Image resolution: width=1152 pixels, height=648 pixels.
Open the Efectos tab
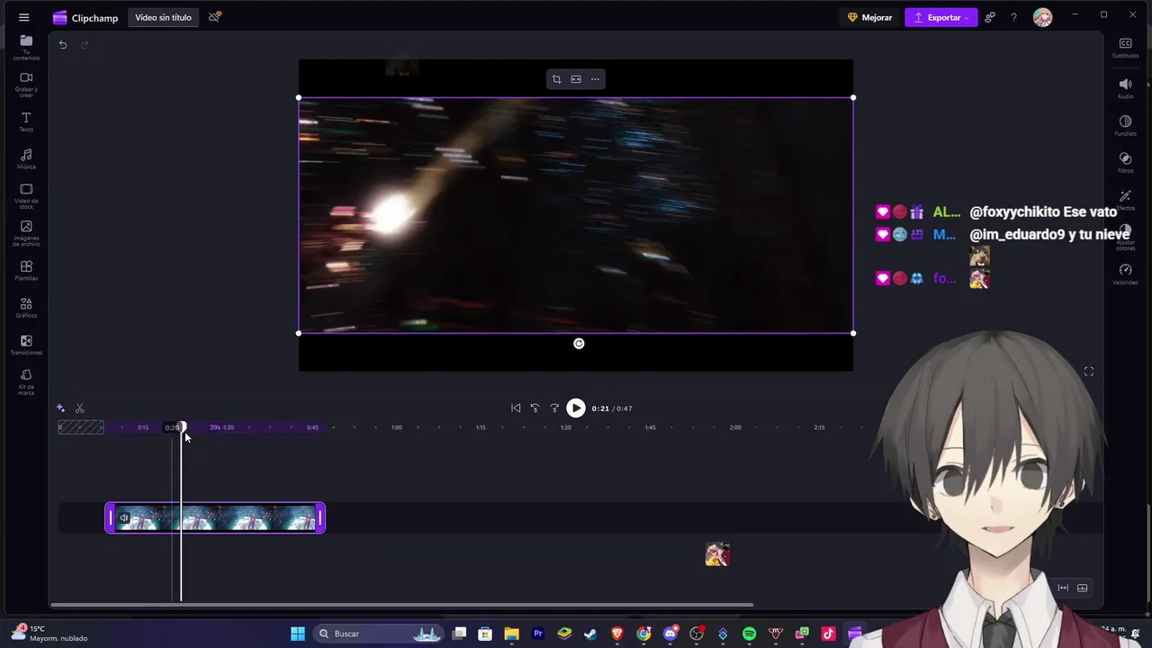(x=1125, y=200)
